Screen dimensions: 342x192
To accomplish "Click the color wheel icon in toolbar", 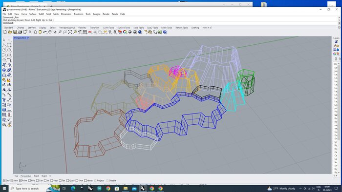I will pos(125,32).
